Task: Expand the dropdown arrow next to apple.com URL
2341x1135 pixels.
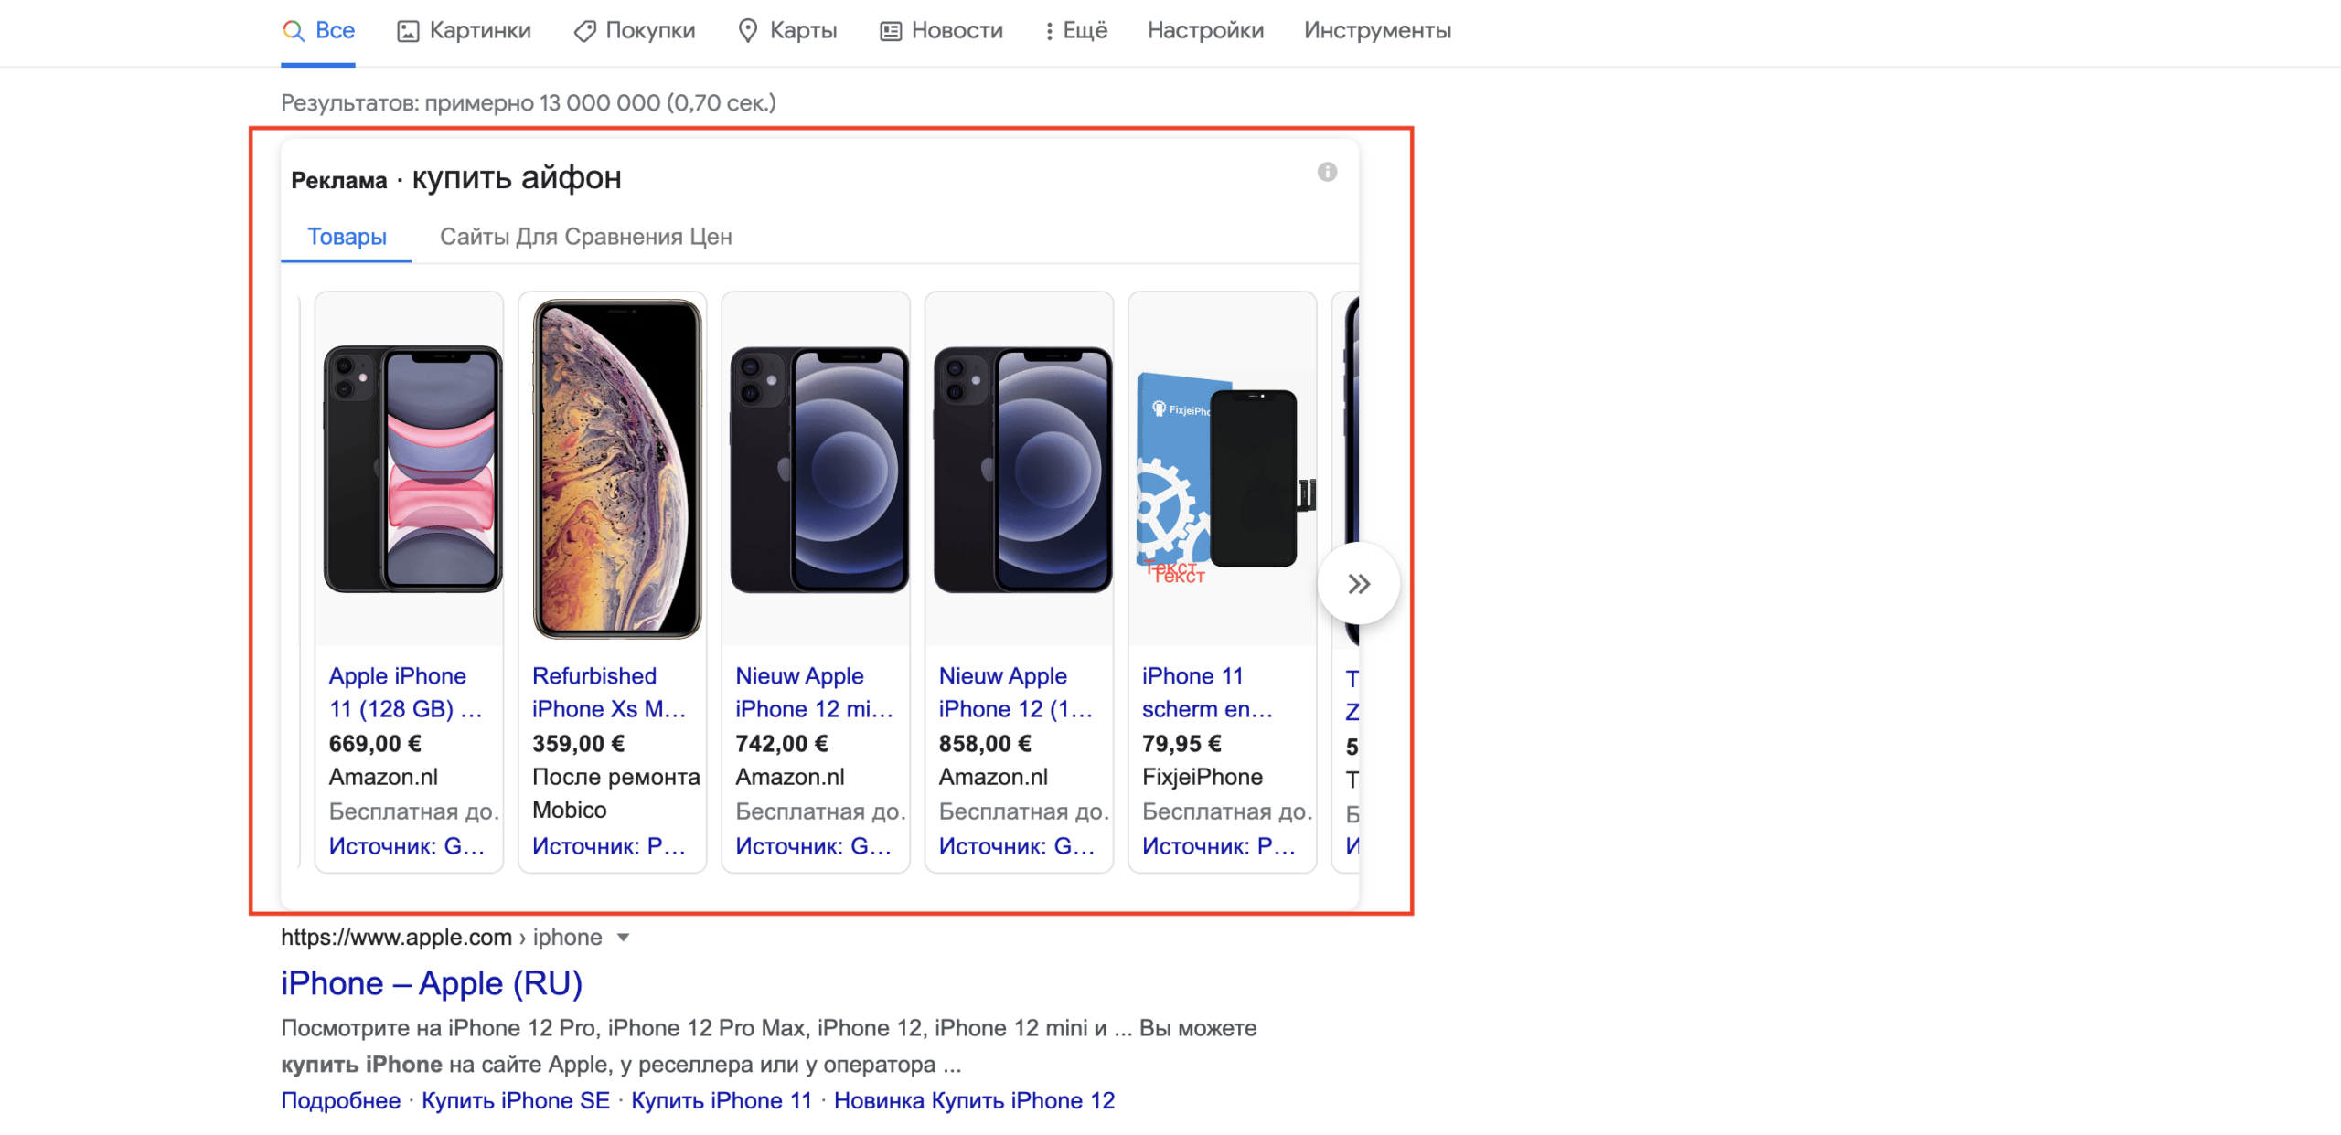Action: [623, 938]
